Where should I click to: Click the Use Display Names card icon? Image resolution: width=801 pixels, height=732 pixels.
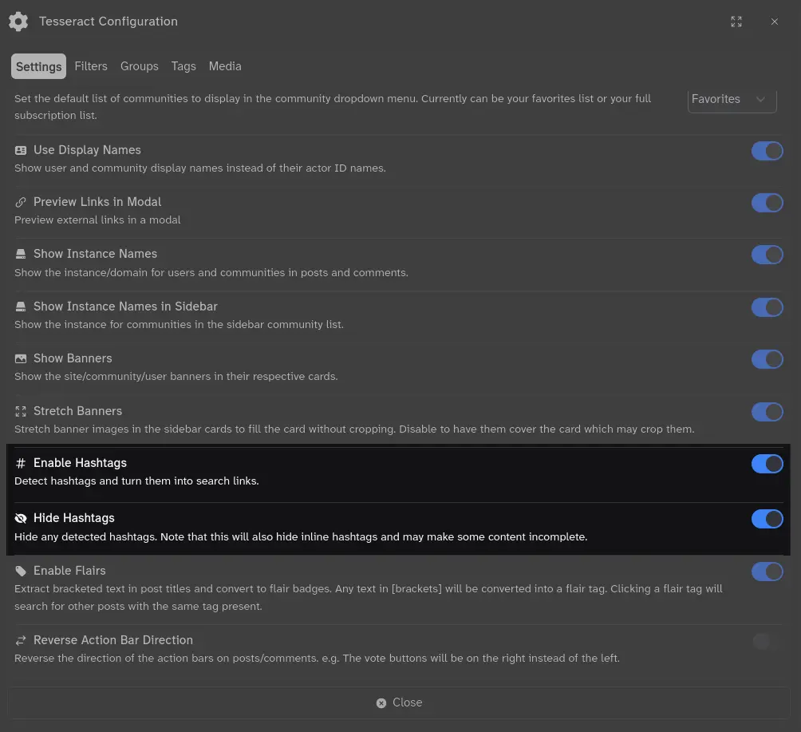point(21,150)
